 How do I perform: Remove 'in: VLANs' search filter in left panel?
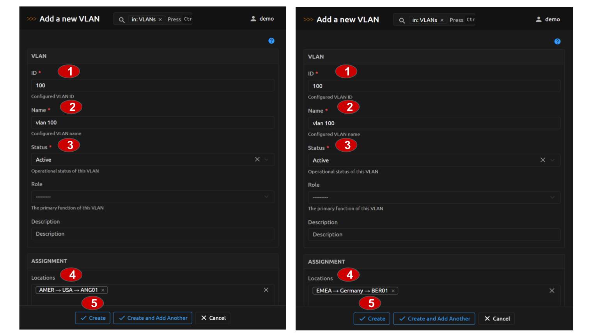tap(160, 19)
